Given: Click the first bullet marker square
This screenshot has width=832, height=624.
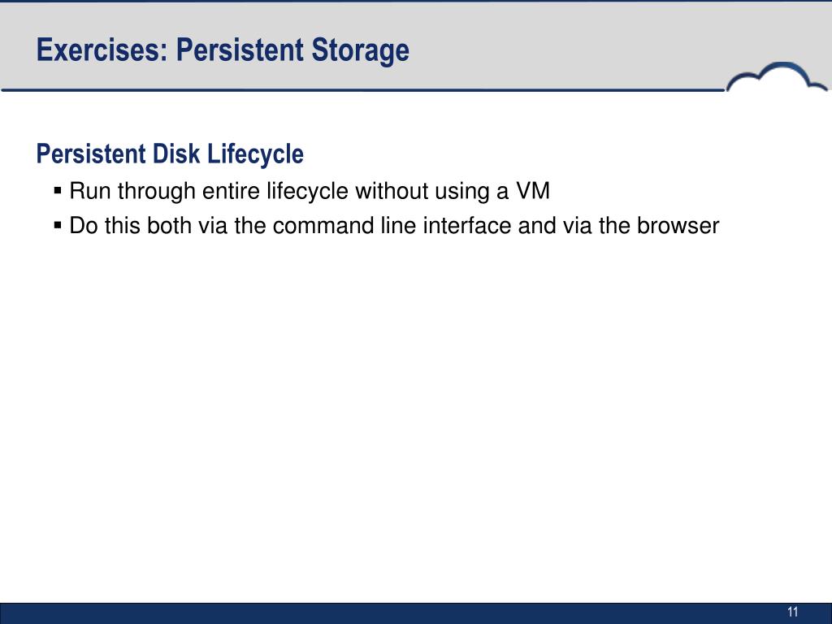Looking at the screenshot, I should [x=58, y=190].
